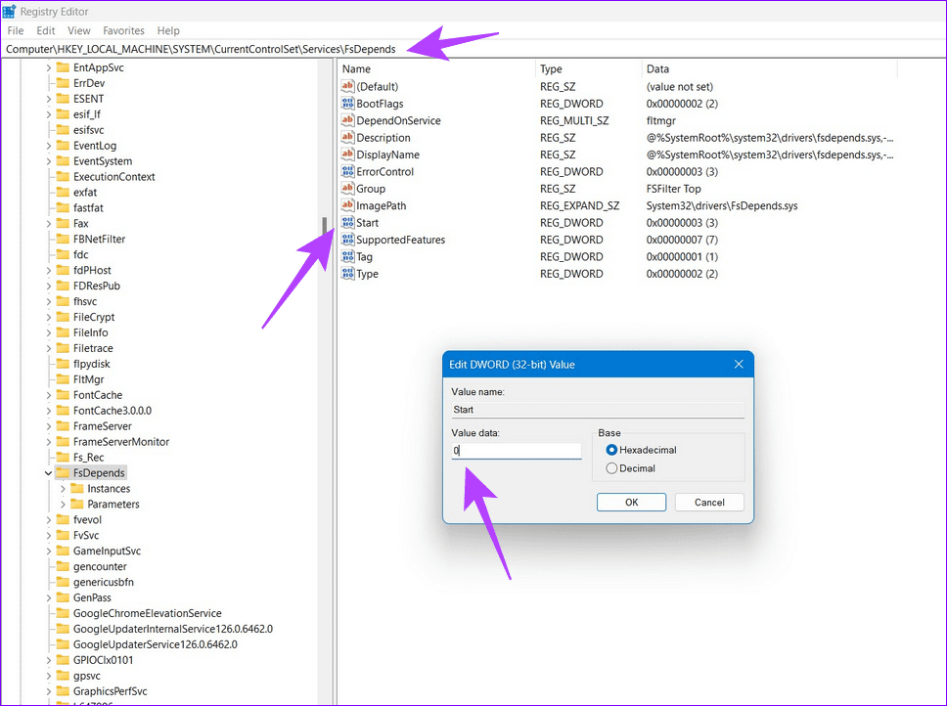This screenshot has width=947, height=706.
Task: Open the Edit menu
Action: (45, 30)
